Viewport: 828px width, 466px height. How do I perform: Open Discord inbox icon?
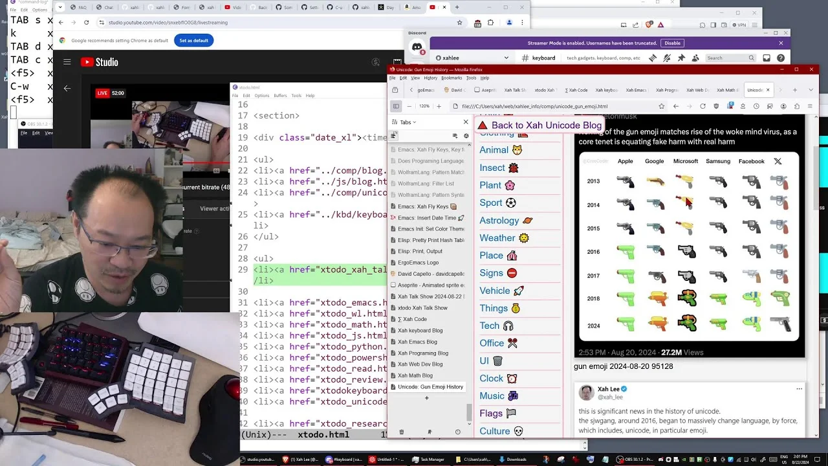[767, 58]
